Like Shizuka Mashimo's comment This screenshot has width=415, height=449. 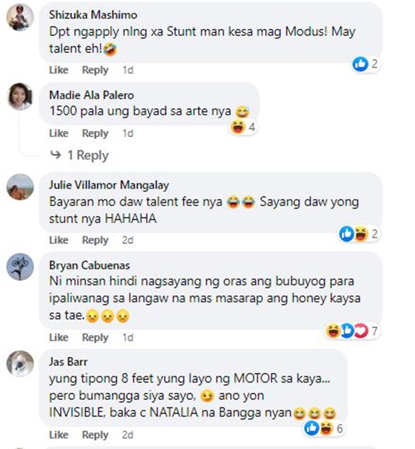59,70
